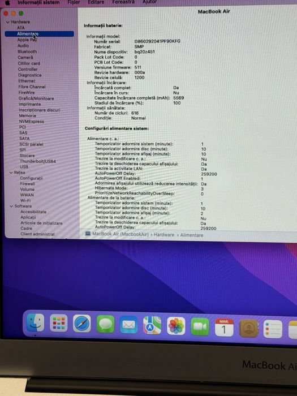Open Contacts app in the Dock
This screenshot has height=396, width=297.
point(248,328)
